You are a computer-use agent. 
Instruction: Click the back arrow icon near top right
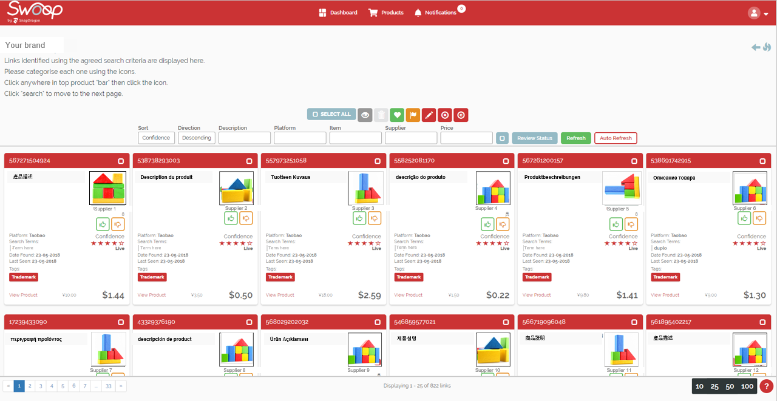pos(756,47)
